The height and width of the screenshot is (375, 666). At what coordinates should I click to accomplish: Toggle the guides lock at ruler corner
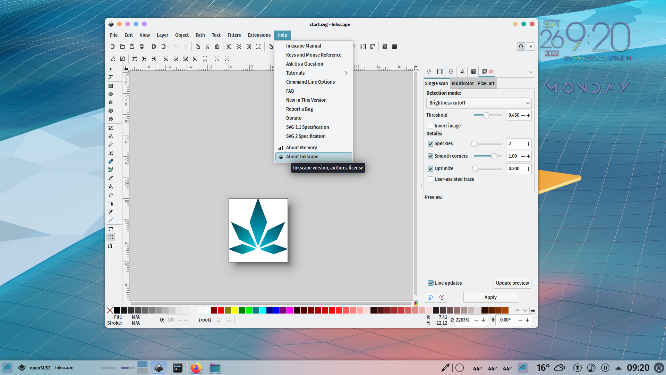pos(126,68)
